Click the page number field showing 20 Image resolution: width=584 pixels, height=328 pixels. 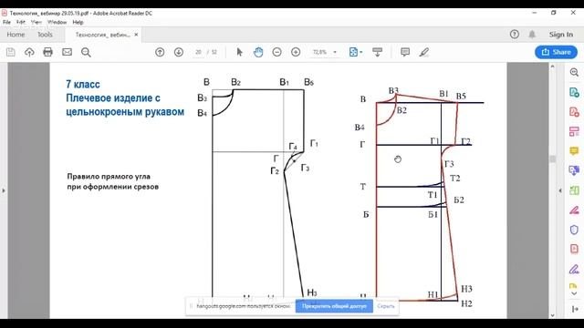199,52
